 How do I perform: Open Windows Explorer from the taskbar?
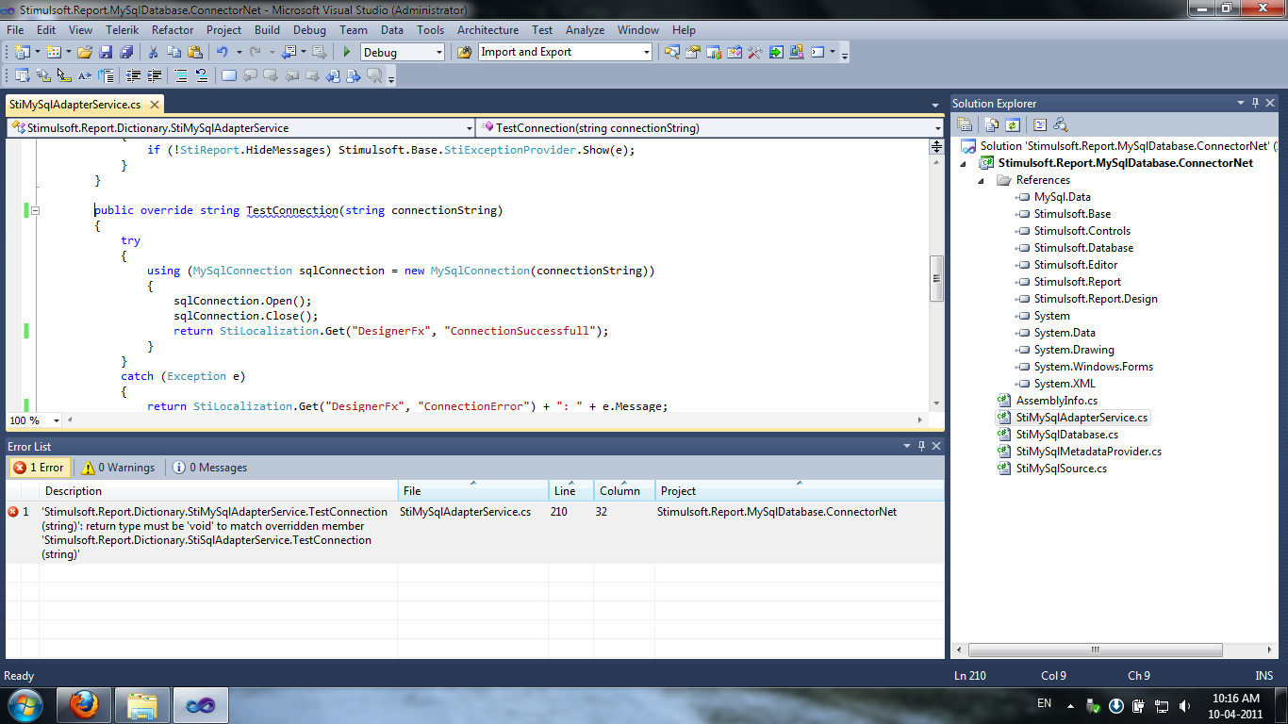[x=142, y=704]
